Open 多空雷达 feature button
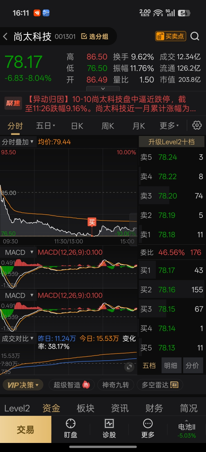Viewport: 206px width, 452px height. [x=160, y=385]
